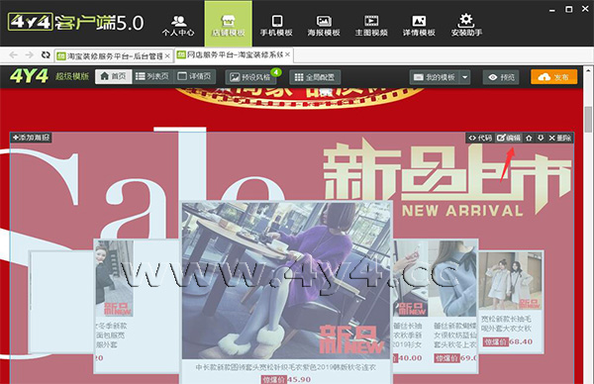Move module down with arrow icon

click(x=541, y=138)
